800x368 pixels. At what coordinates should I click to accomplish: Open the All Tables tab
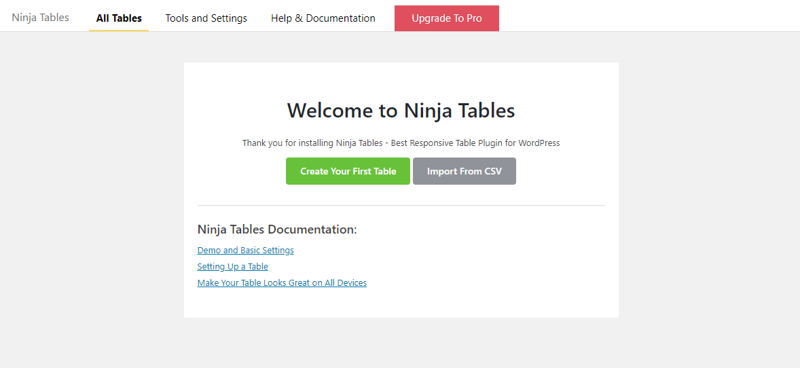[x=119, y=18]
